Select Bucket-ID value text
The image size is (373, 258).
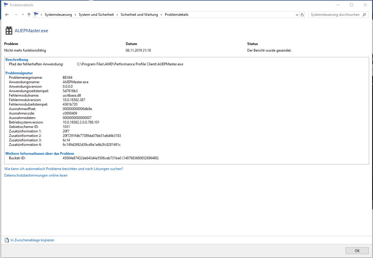(110, 158)
